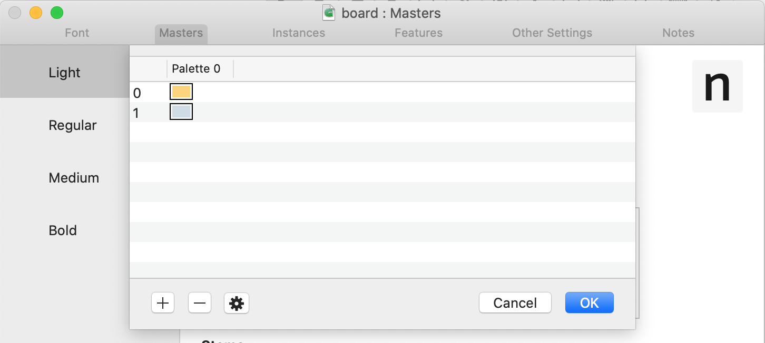Open the Instances tab
The height and width of the screenshot is (343, 765).
click(299, 33)
